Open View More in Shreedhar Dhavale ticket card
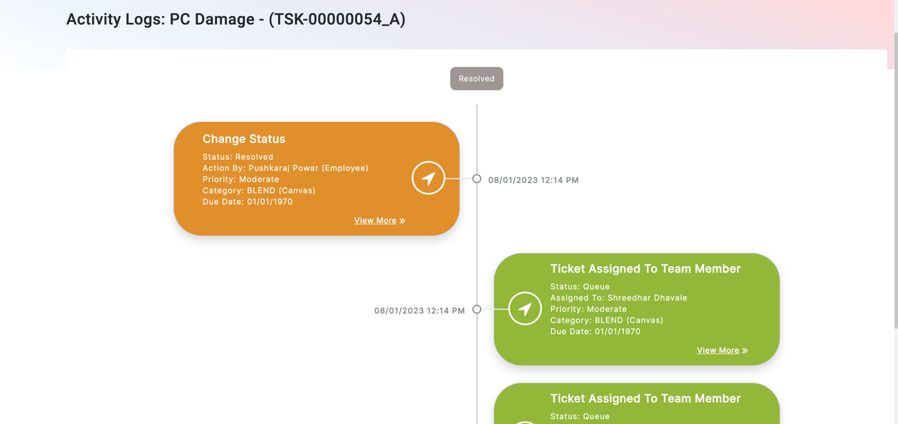This screenshot has height=424, width=898. click(x=718, y=350)
